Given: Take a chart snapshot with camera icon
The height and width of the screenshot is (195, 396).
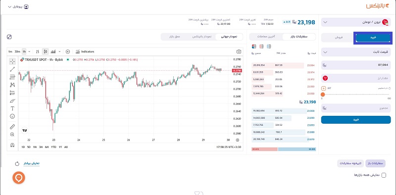Looking at the screenshot, I should point(239,51).
